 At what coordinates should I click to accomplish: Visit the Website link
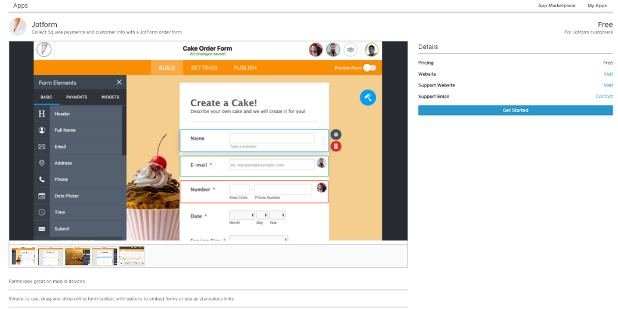pos(608,74)
